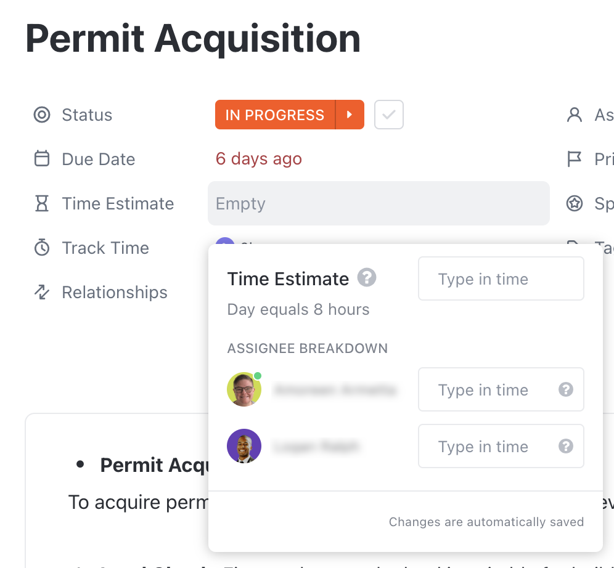614x568 pixels.
Task: Click the '6 days ago' due date
Action: click(x=259, y=159)
